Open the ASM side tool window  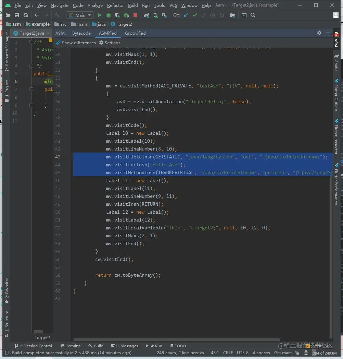coord(336,40)
